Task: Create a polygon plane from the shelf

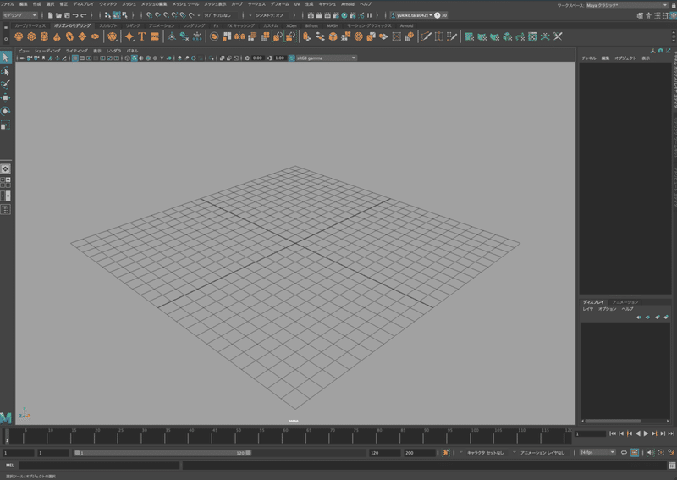Action: point(82,36)
